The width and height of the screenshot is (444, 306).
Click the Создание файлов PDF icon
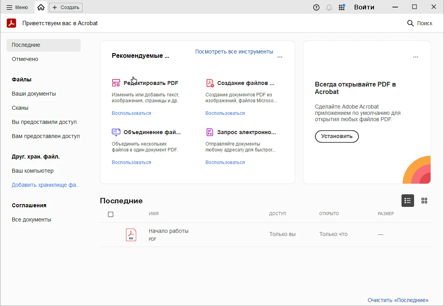(210, 83)
